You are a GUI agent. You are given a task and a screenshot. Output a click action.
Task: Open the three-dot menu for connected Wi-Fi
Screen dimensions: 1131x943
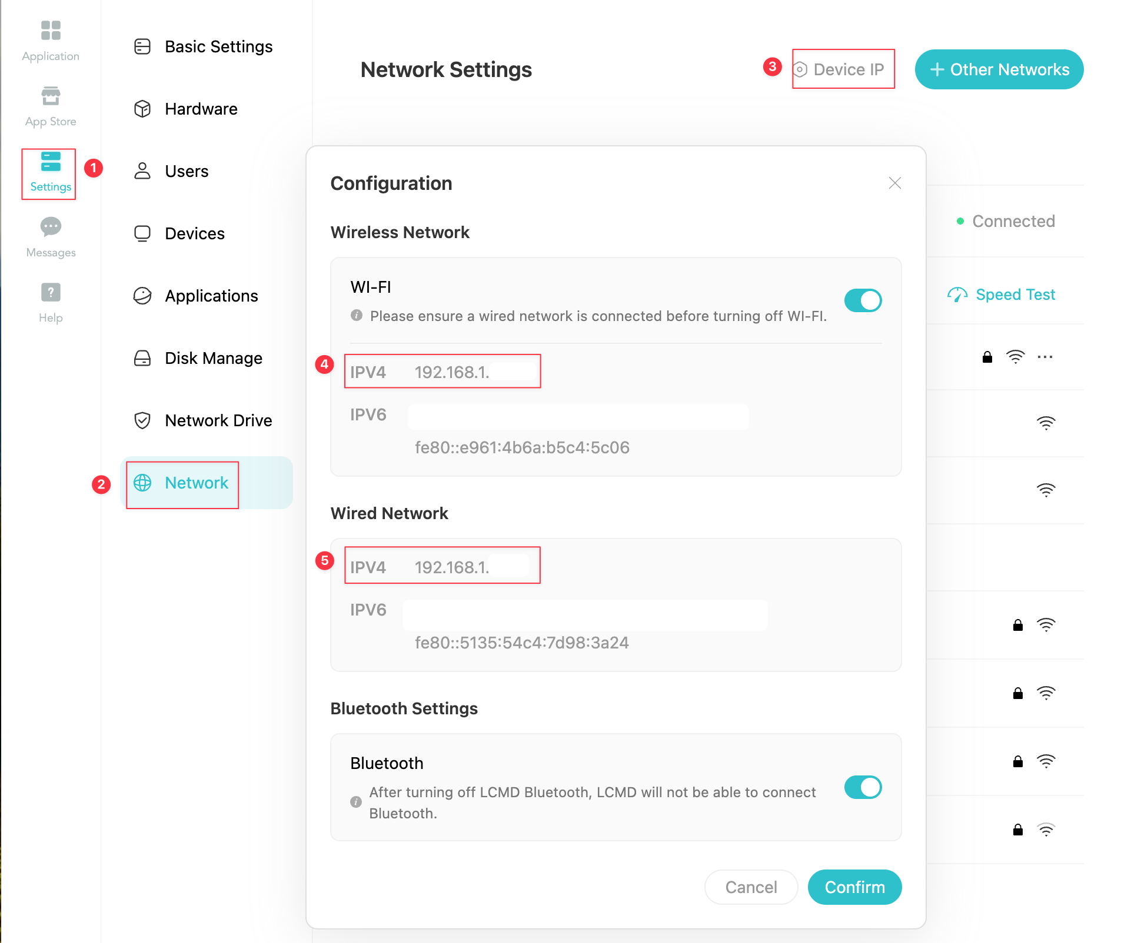click(1045, 357)
